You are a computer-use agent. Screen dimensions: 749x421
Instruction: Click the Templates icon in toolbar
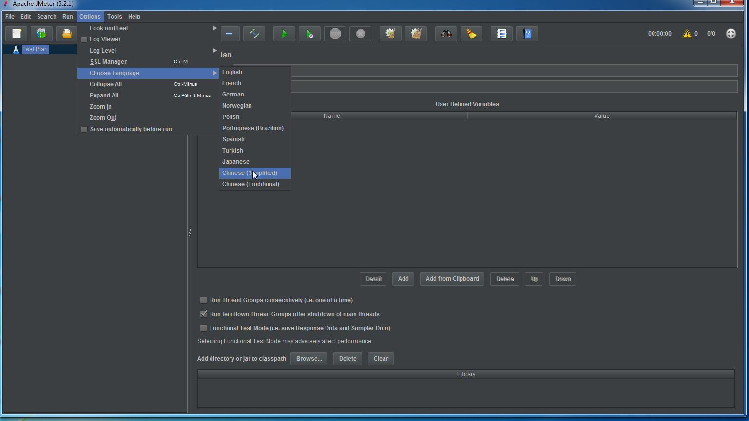pos(41,34)
